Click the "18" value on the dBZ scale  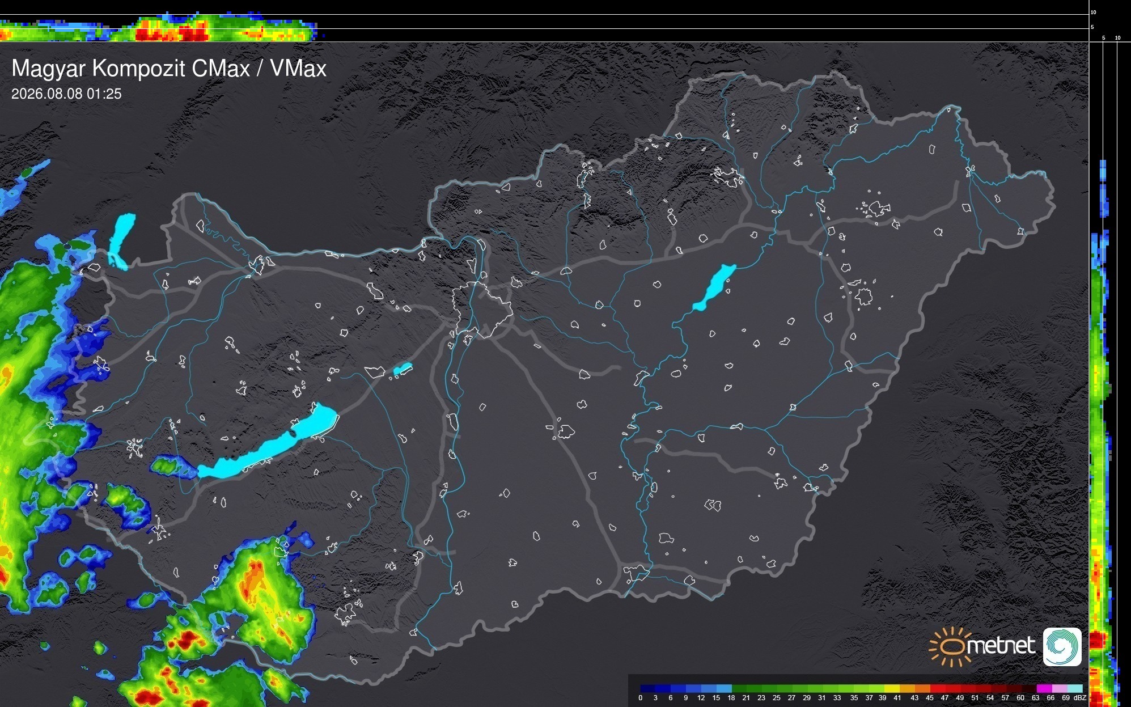[731, 698]
